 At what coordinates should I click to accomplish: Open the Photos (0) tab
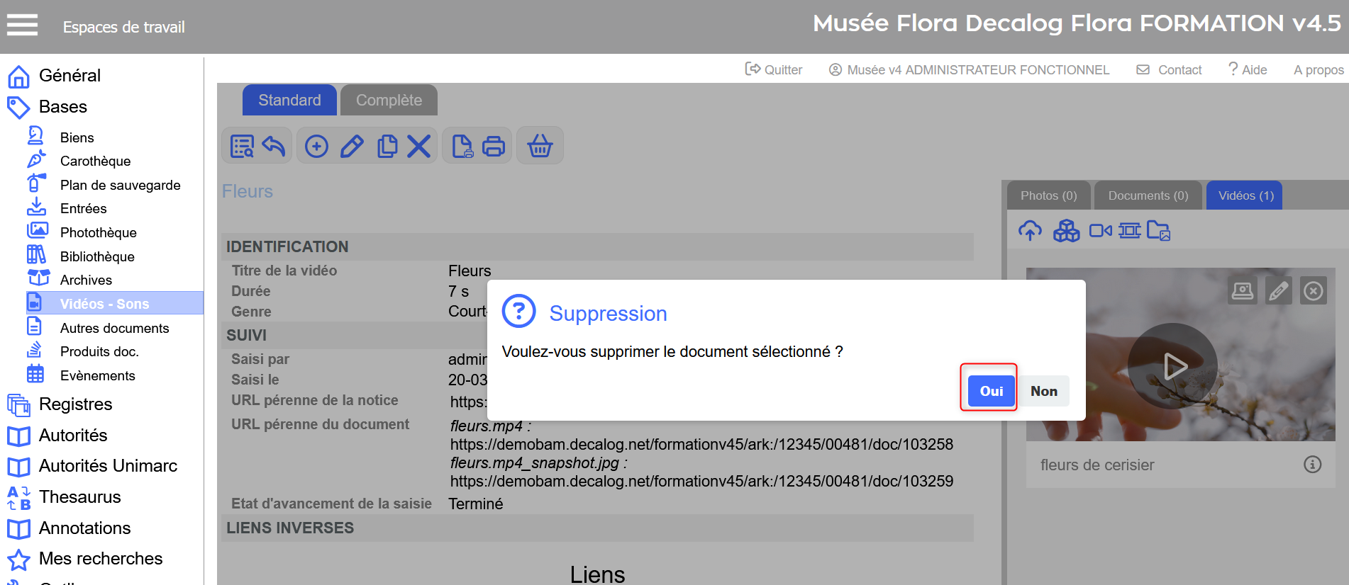point(1048,195)
